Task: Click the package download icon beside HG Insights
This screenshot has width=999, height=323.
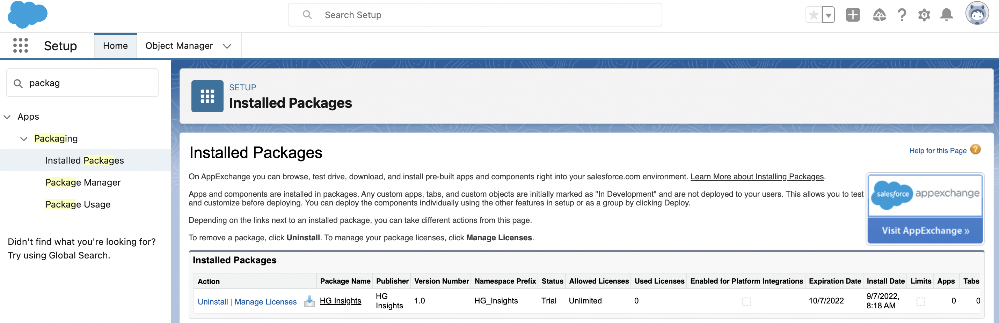Action: click(309, 301)
